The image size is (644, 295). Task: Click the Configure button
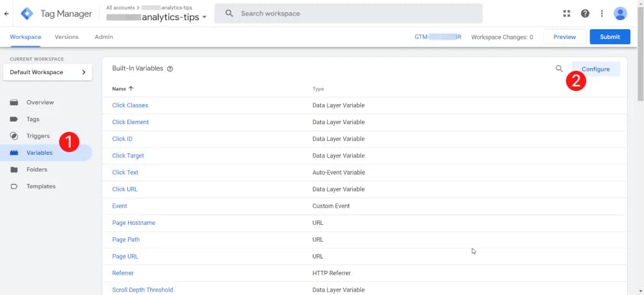coord(595,69)
